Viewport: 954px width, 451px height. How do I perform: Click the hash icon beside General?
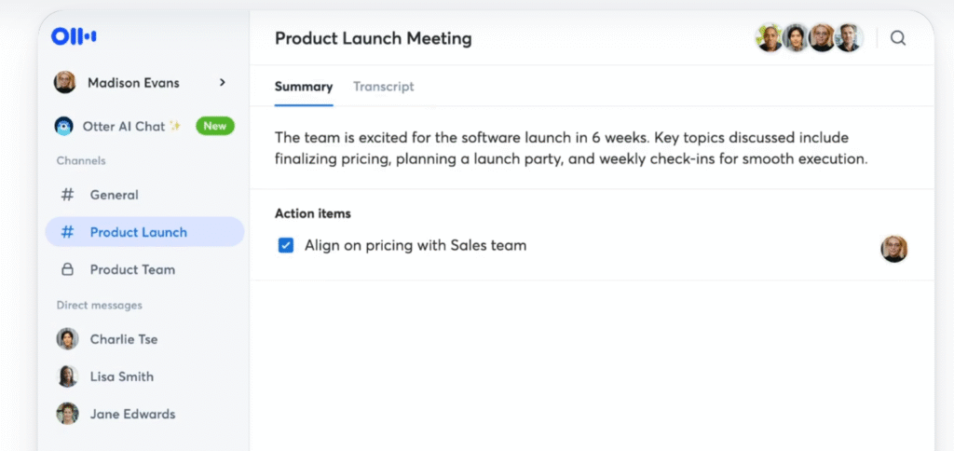(67, 195)
